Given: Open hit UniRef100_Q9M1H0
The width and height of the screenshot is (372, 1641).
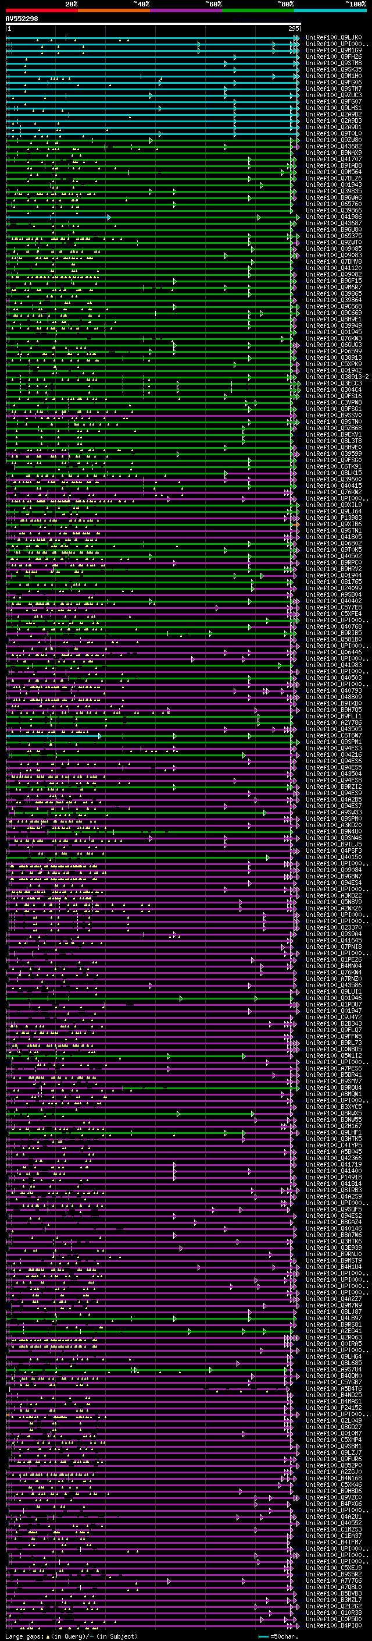Looking at the screenshot, I should pyautogui.click(x=334, y=76).
